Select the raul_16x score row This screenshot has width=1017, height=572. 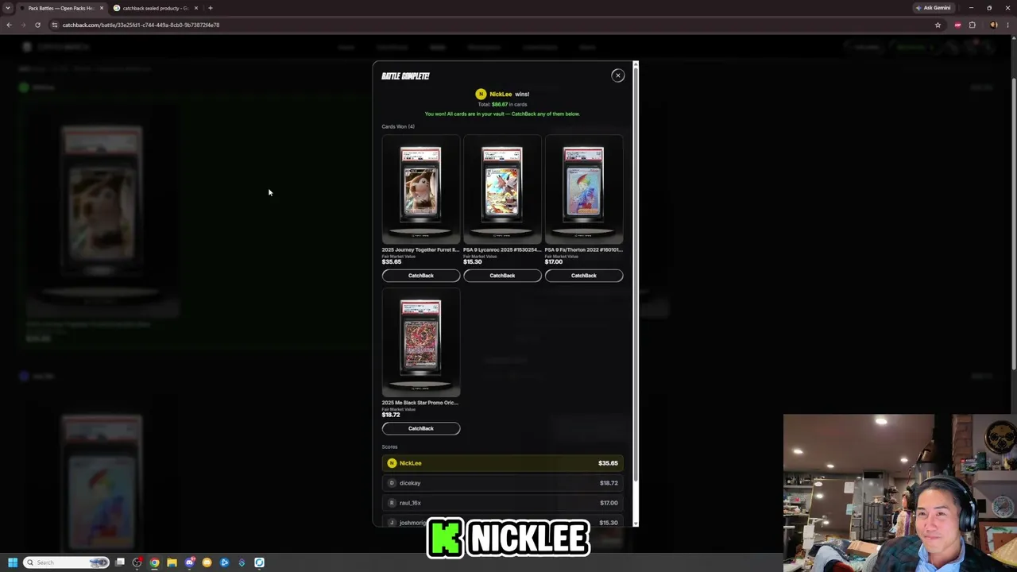tap(502, 503)
